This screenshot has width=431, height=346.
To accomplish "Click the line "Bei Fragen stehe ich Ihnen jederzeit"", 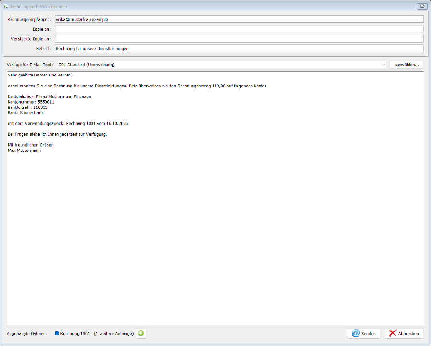I will (x=57, y=134).
